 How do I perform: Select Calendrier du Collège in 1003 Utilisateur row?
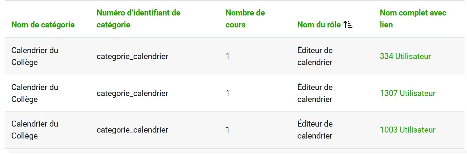pos(35,130)
